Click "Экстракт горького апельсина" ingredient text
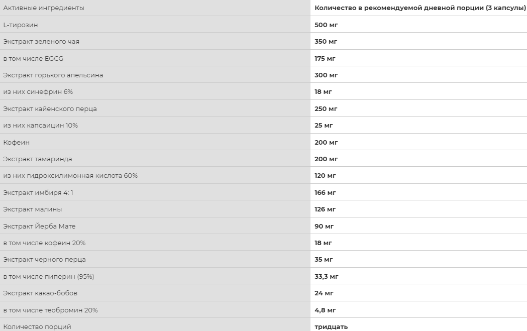Image resolution: width=527 pixels, height=331 pixels. tap(53, 75)
